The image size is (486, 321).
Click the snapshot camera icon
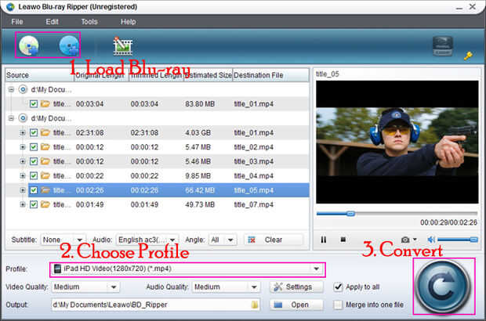click(405, 240)
